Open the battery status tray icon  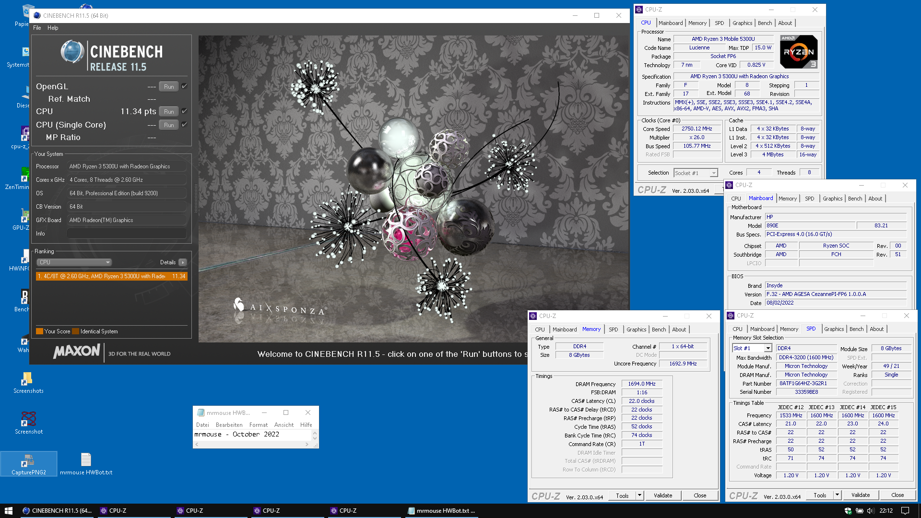pyautogui.click(x=859, y=511)
